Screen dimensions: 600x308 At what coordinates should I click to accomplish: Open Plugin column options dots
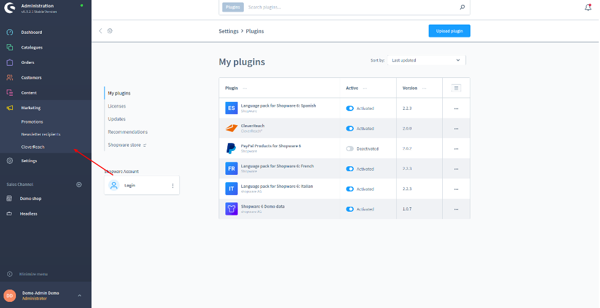245,88
